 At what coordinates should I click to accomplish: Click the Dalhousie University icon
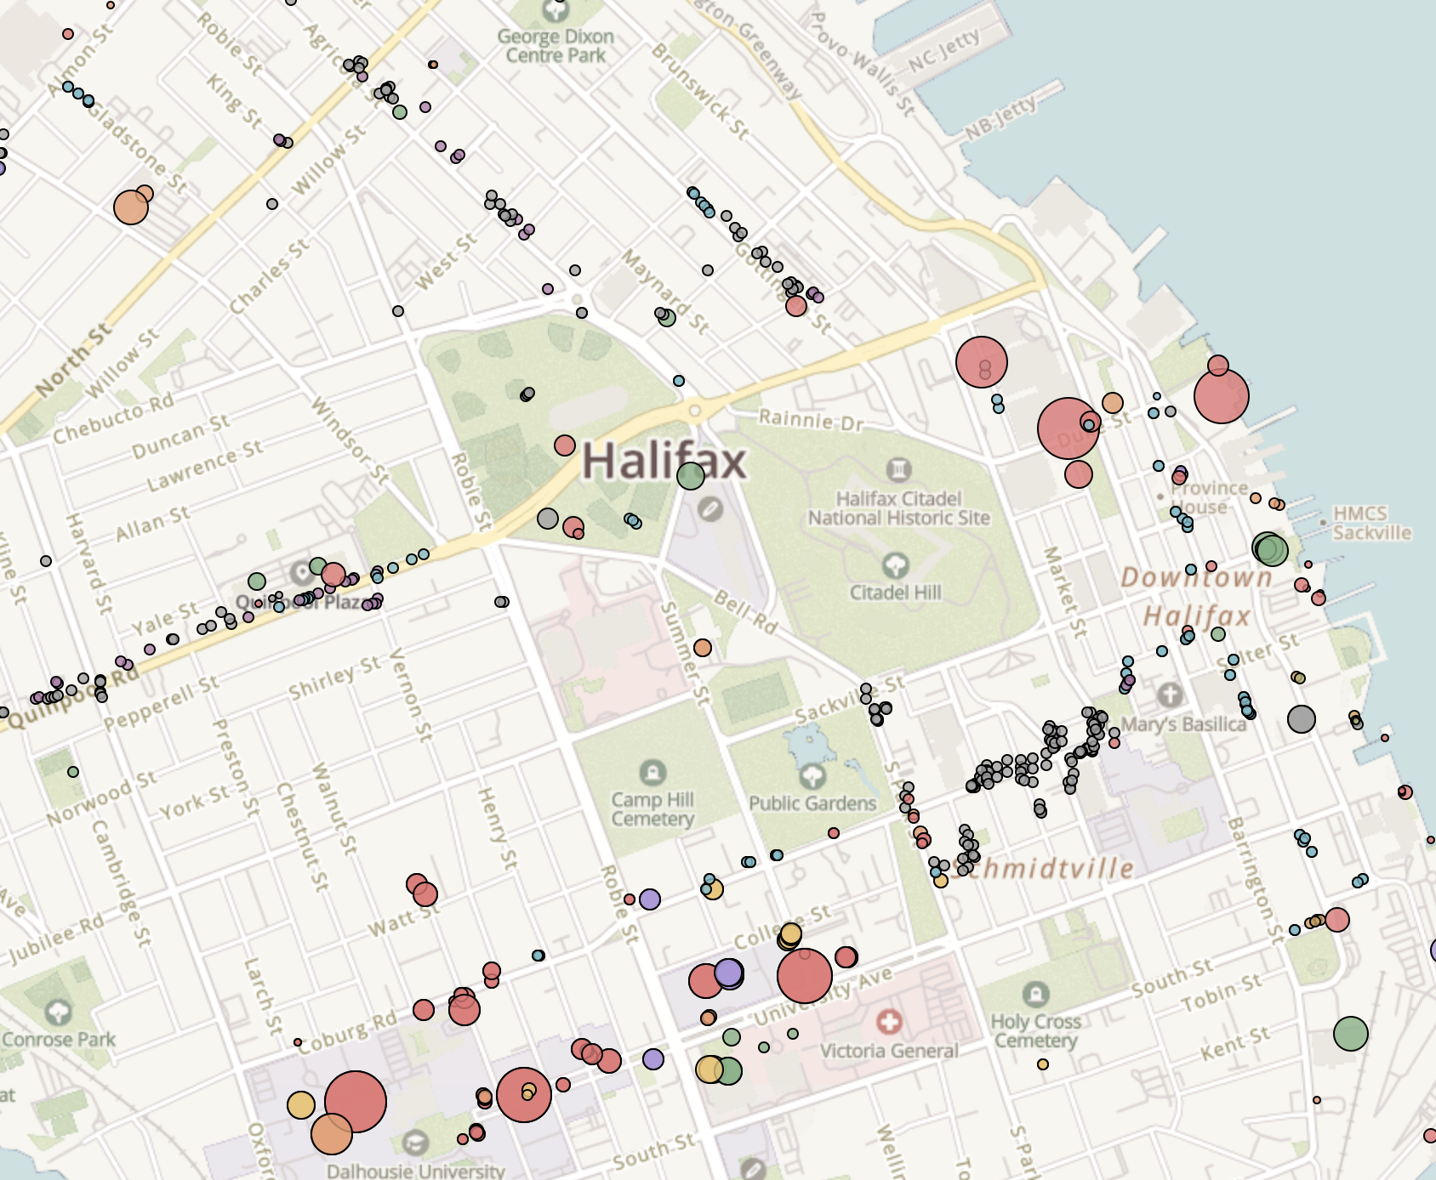click(415, 1143)
